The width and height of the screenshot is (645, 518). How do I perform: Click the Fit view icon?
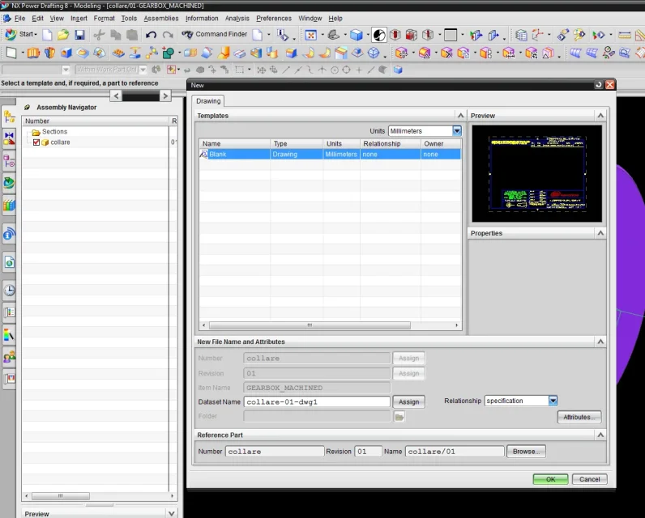pos(311,36)
